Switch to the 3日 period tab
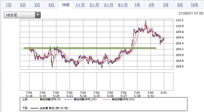The image size is (204, 112). 37,5
